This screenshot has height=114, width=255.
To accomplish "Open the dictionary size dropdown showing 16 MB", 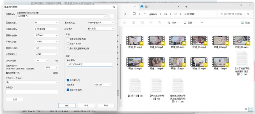I will [x=46, y=42].
